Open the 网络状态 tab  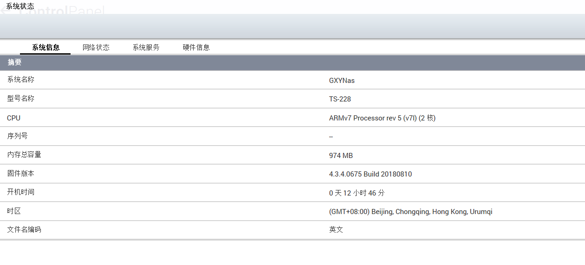click(96, 47)
